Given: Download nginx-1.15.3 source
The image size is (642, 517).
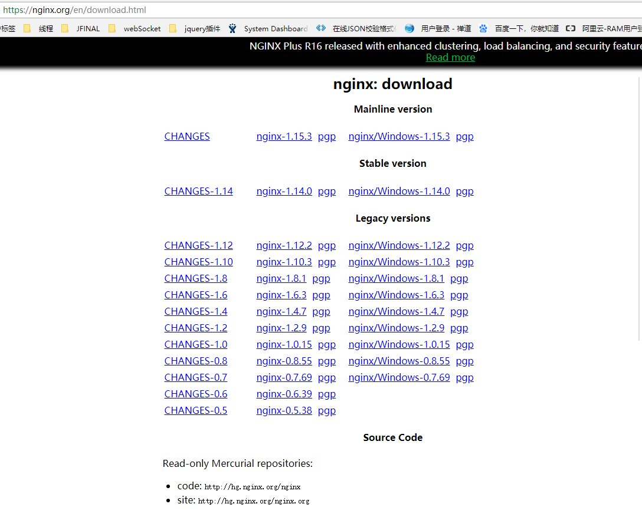Looking at the screenshot, I should tap(284, 137).
